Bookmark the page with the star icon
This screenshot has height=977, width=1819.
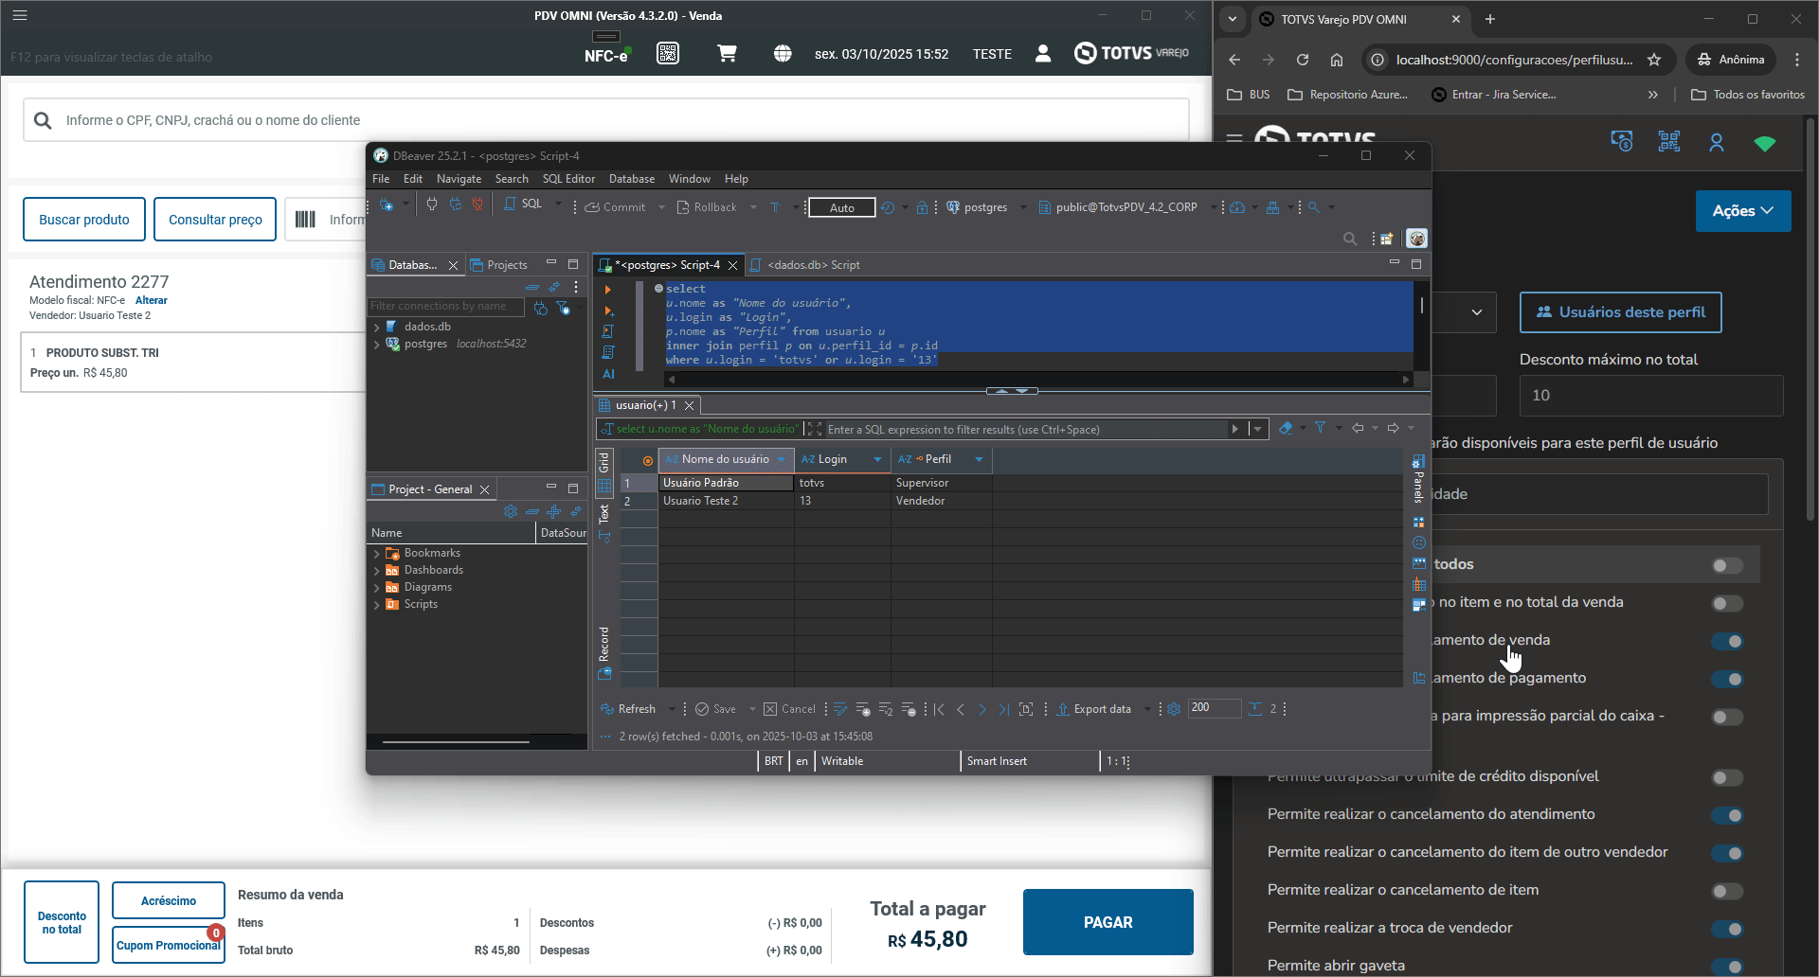[x=1654, y=60]
